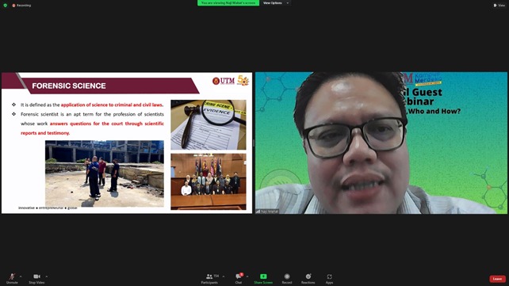Stop the video camera

tap(36, 279)
